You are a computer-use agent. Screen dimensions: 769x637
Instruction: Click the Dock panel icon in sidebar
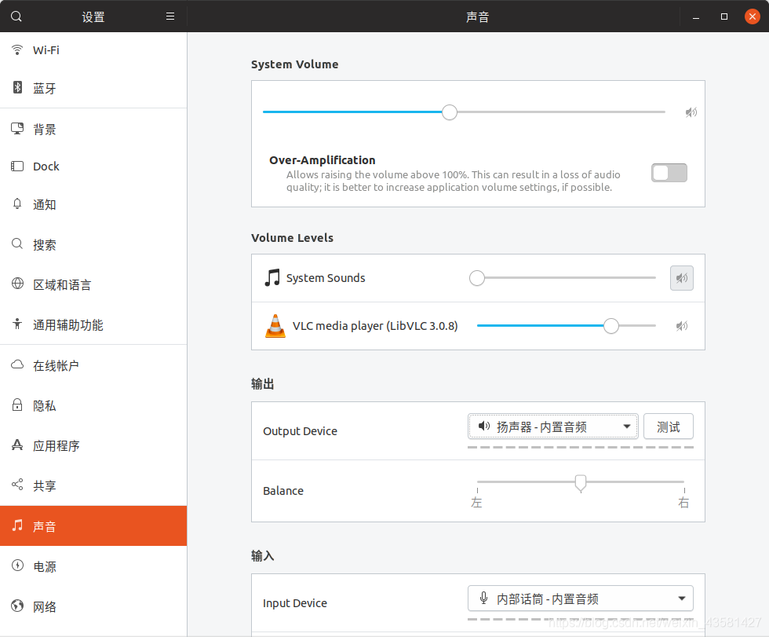[17, 166]
